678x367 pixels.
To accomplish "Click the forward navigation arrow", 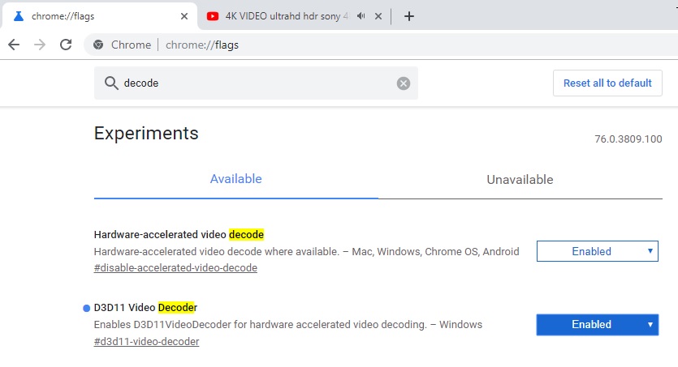I will click(x=40, y=45).
